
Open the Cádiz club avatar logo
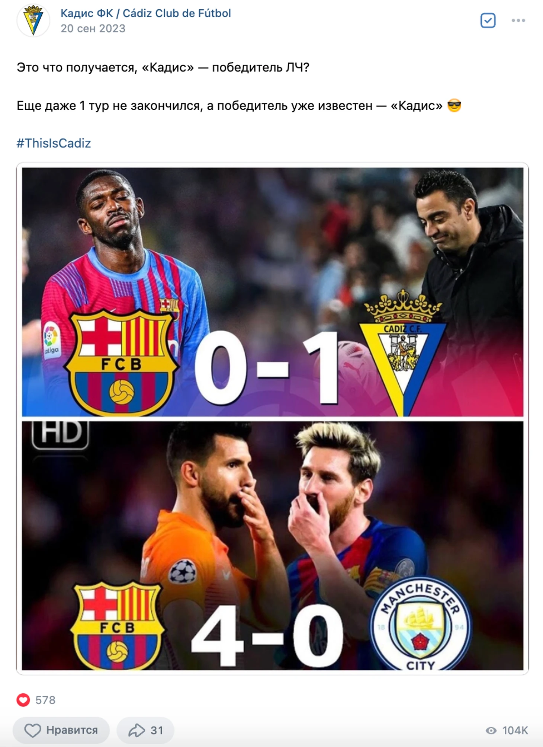point(33,20)
